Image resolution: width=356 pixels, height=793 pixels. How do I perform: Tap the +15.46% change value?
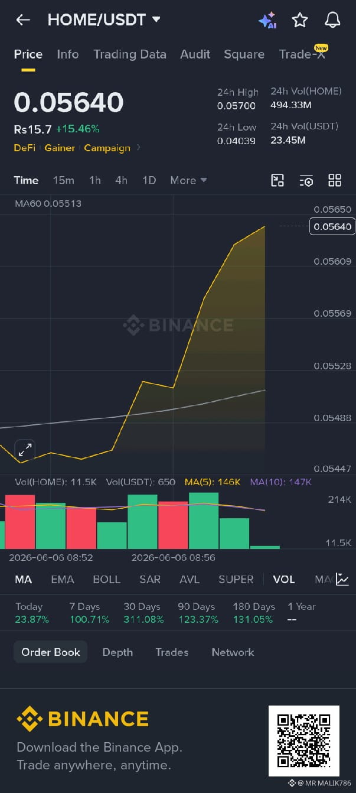[x=78, y=129]
